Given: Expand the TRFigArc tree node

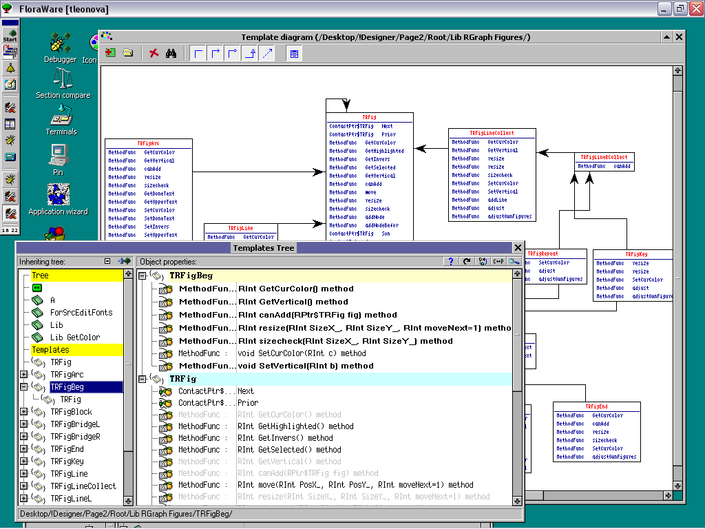Looking at the screenshot, I should 24,375.
